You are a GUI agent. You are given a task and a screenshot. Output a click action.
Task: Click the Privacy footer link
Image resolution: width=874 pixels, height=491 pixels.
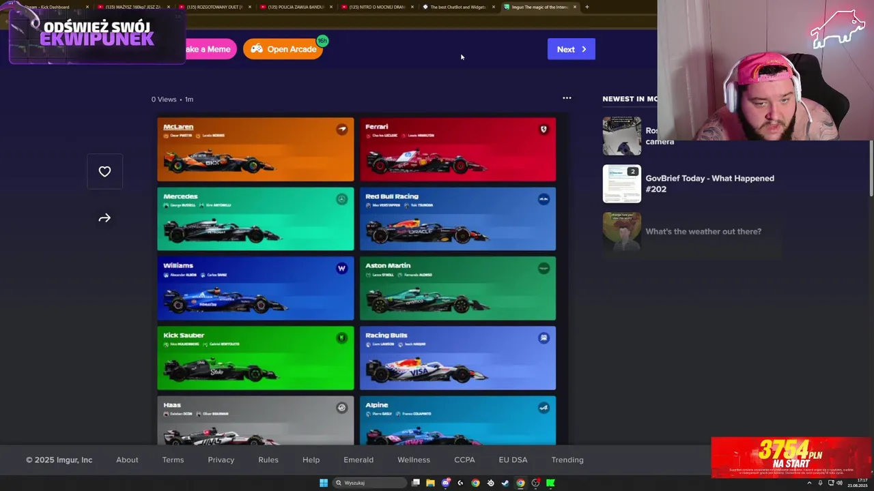click(x=221, y=460)
